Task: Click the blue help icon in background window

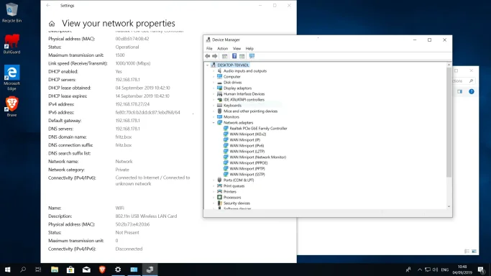Action: click(x=472, y=91)
